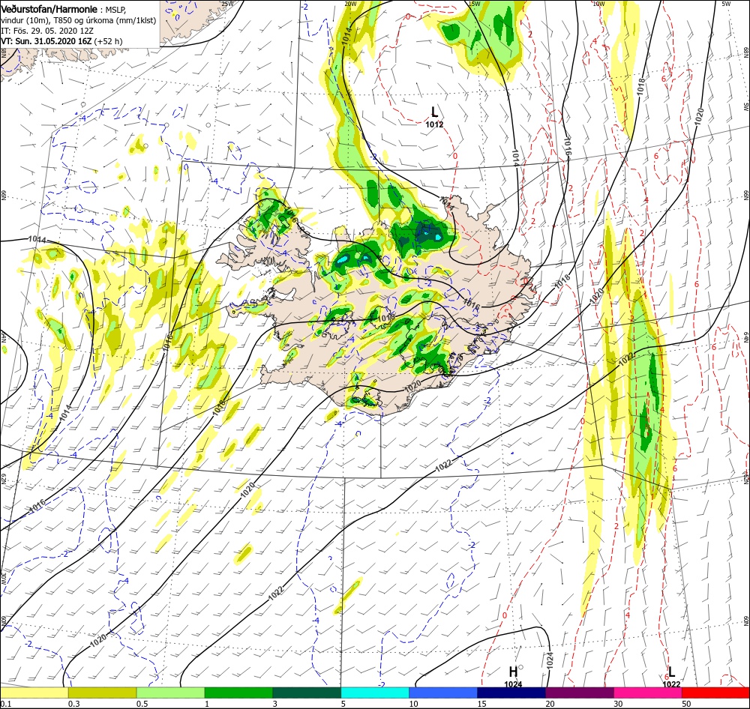Click the red 50 mm legend swatch
The image size is (750, 709).
pos(715,693)
